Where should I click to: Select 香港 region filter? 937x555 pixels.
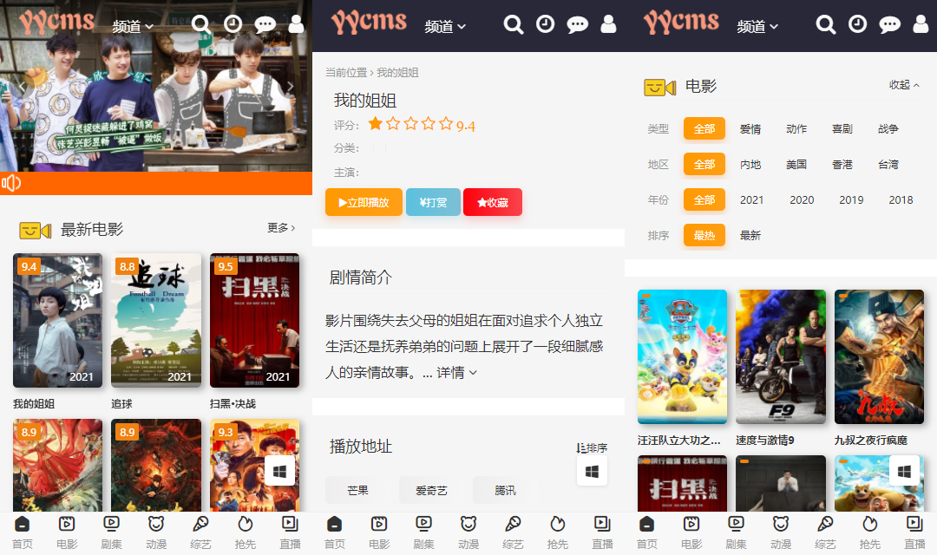[x=842, y=164]
